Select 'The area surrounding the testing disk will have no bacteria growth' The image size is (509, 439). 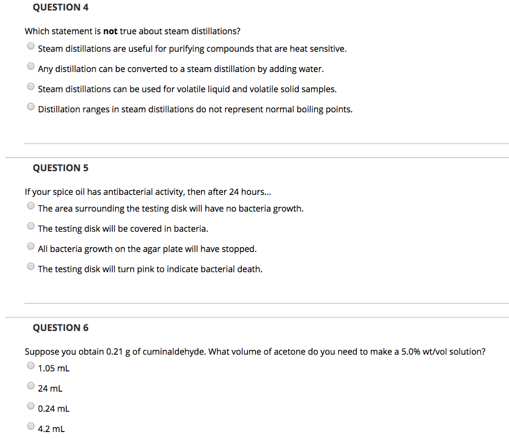point(30,205)
